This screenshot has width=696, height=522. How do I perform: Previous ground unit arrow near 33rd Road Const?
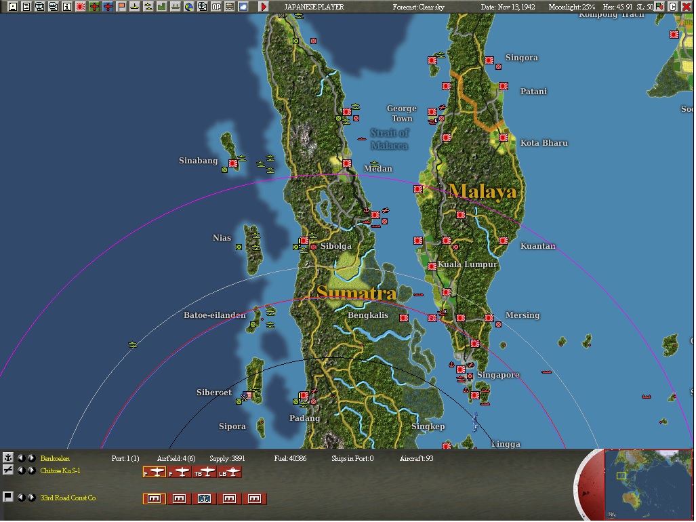point(21,497)
